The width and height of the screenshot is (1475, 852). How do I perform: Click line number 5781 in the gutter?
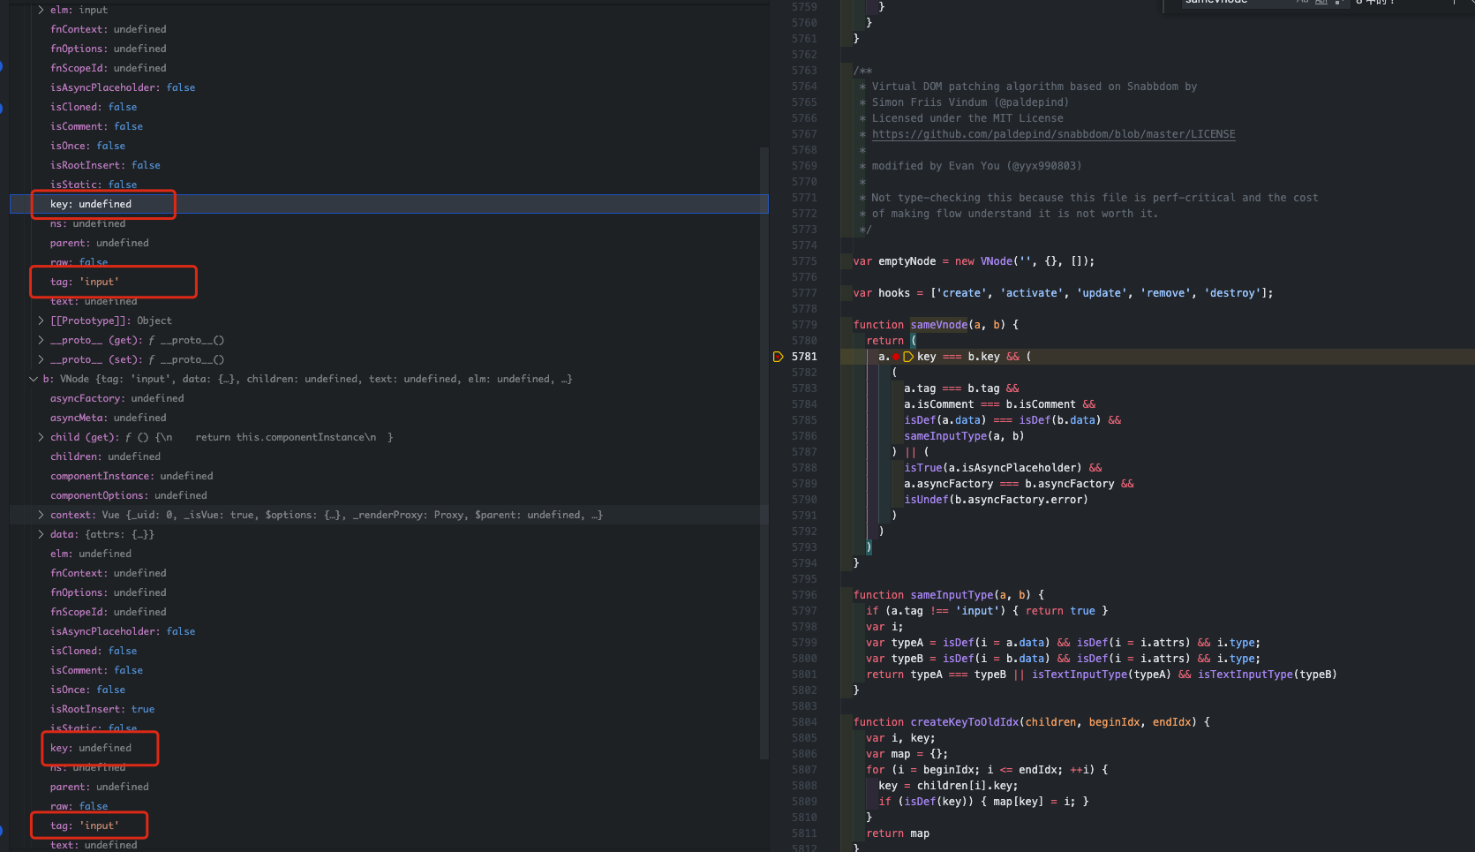tap(804, 357)
